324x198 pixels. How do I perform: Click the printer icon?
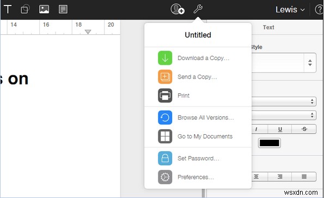165,95
